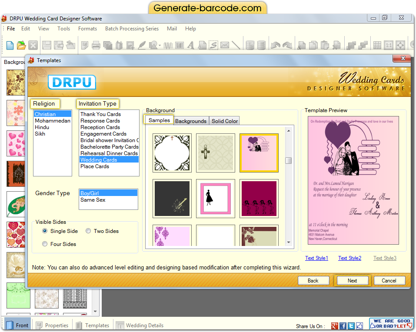Click the Fit to window icon
The height and width of the screenshot is (332, 416).
coord(400,45)
